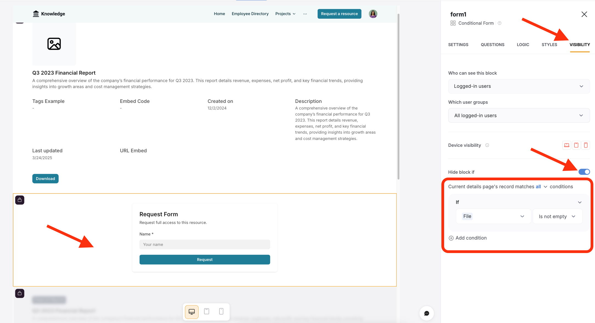Switch to the QUESTIONS tab
This screenshot has height=323, width=595.
(x=492, y=45)
